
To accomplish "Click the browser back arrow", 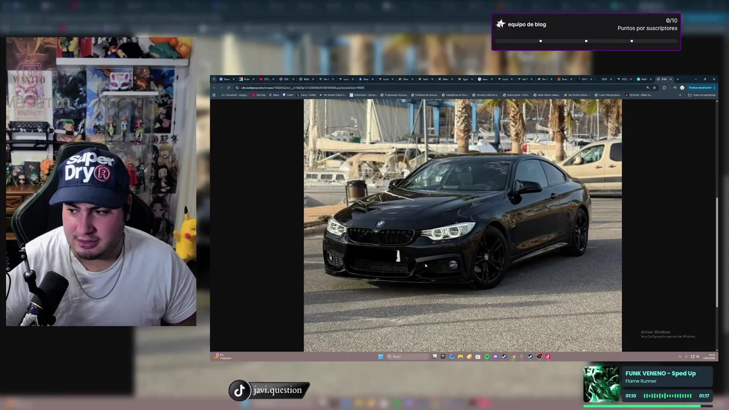I will 214,88.
